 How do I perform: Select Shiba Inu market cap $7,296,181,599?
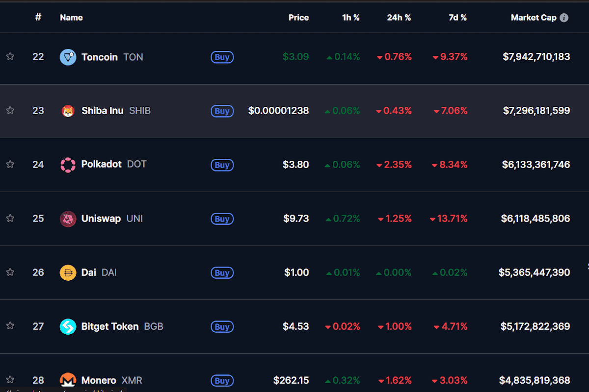536,111
